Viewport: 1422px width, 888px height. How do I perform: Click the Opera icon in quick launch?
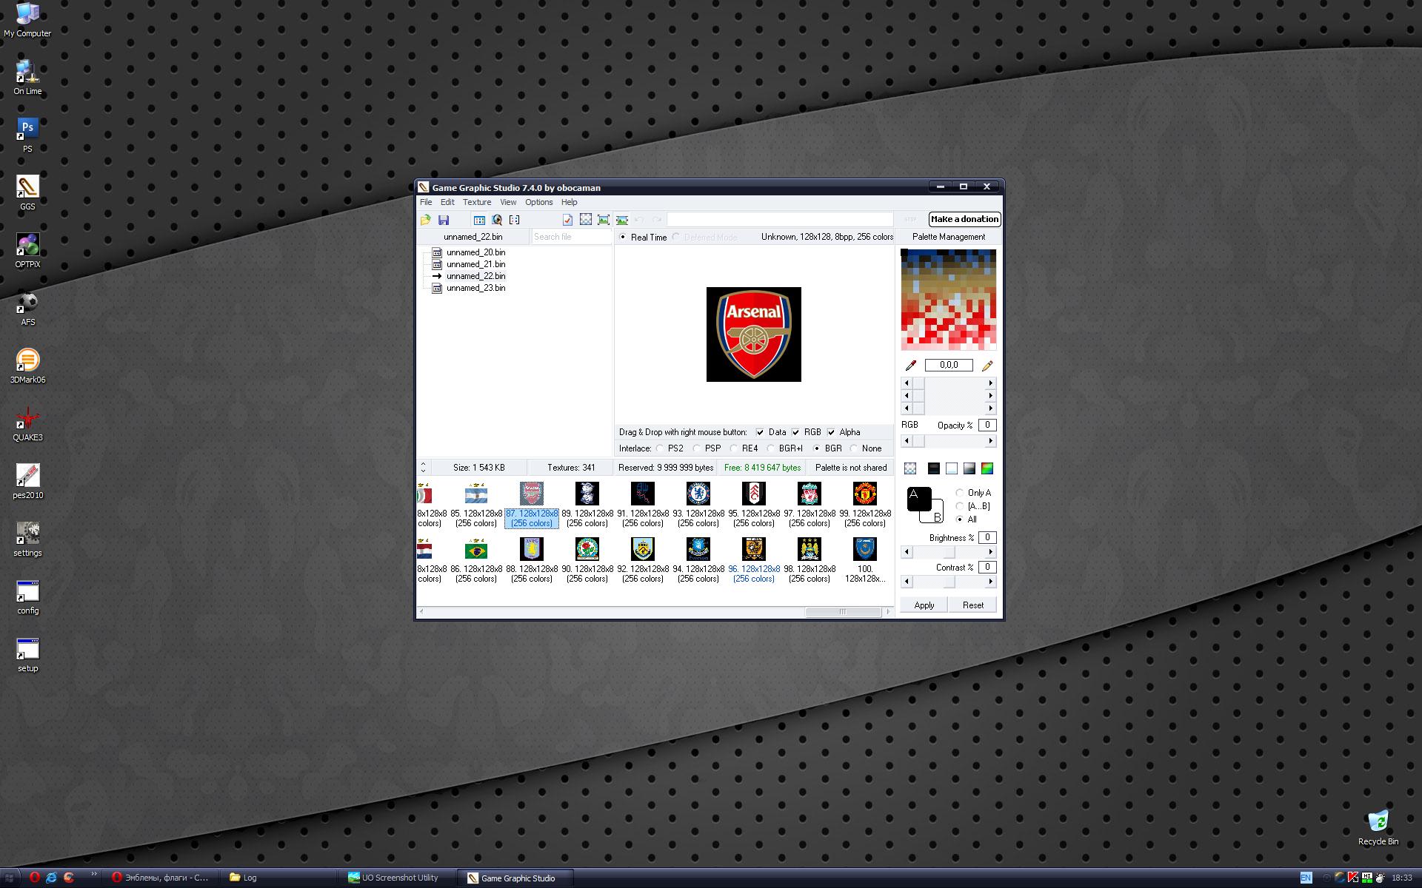tap(34, 878)
